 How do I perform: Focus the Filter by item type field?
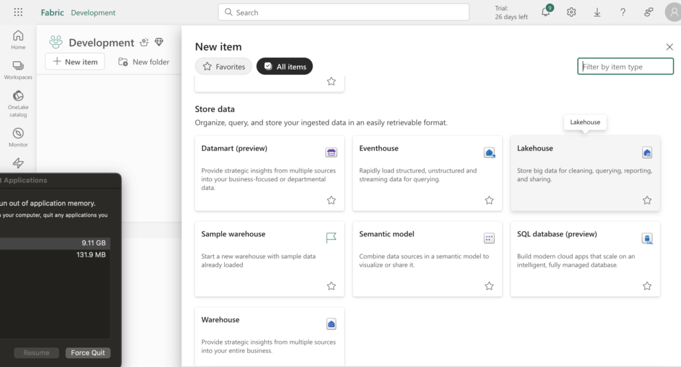tap(625, 66)
